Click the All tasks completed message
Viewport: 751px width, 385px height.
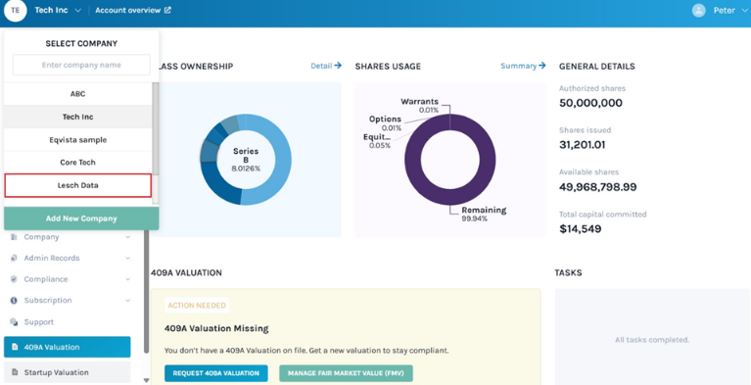tap(652, 340)
